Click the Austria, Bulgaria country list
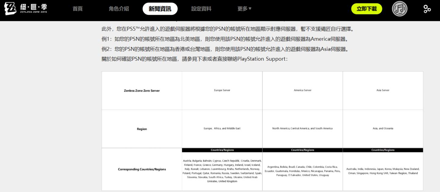The image size is (440, 192). pyautogui.click(x=222, y=171)
